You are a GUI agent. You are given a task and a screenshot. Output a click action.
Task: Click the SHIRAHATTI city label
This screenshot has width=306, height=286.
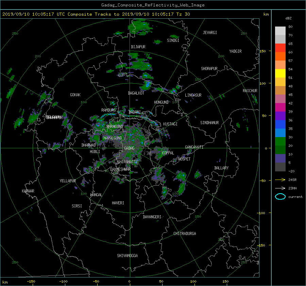128,162
